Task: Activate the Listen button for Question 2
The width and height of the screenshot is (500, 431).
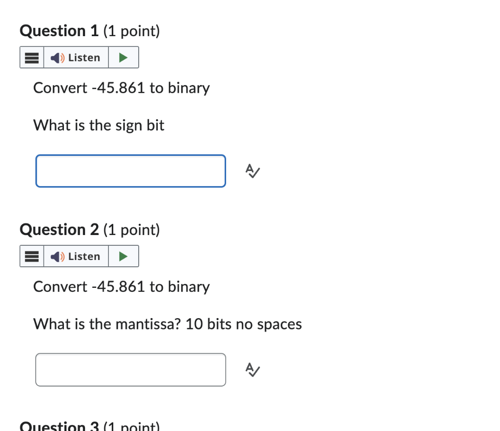Action: (x=76, y=256)
